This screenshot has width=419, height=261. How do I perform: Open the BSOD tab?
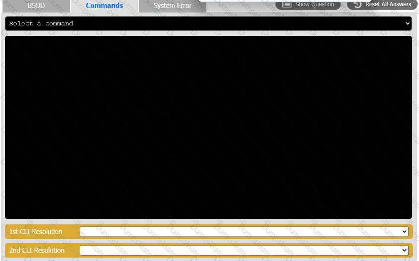pyautogui.click(x=36, y=6)
